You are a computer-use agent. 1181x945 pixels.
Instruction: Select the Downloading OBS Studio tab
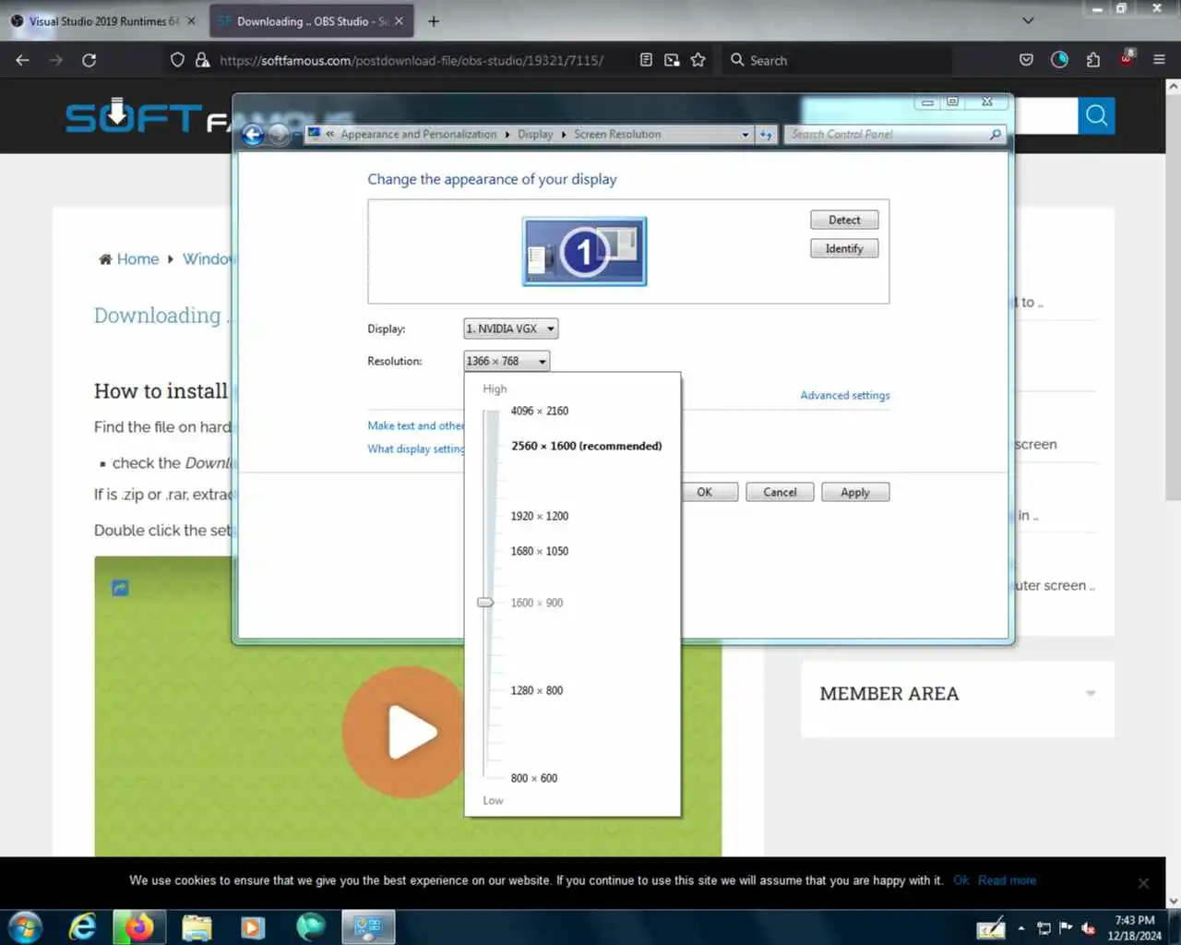click(311, 21)
